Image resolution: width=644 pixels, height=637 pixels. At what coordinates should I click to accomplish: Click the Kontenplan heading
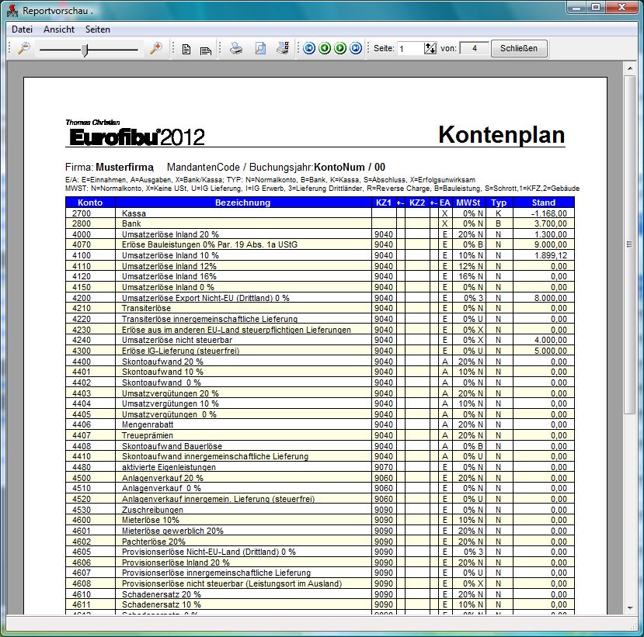point(502,134)
